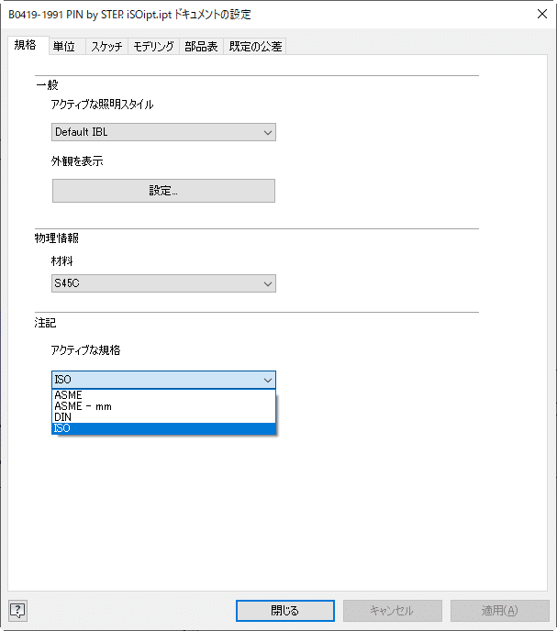Click the 閉じる button
This screenshot has width=557, height=631.
(285, 611)
